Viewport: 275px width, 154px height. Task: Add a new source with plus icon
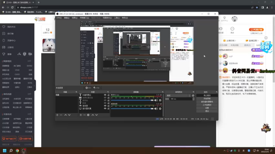pyautogui.click(x=81, y=115)
